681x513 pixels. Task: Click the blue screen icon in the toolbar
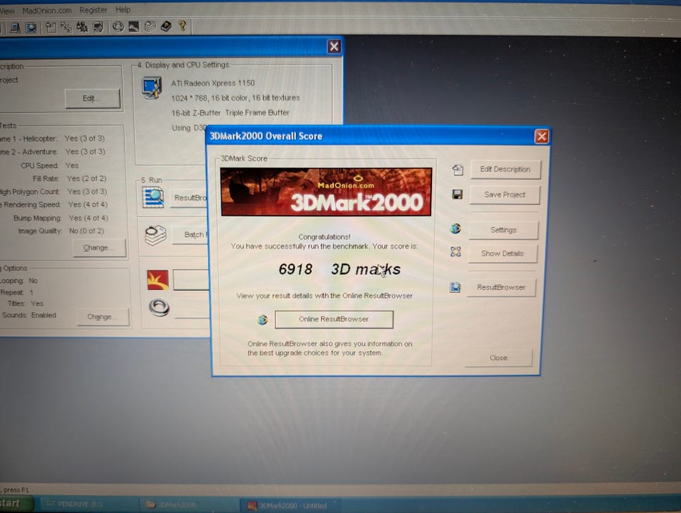(31, 28)
